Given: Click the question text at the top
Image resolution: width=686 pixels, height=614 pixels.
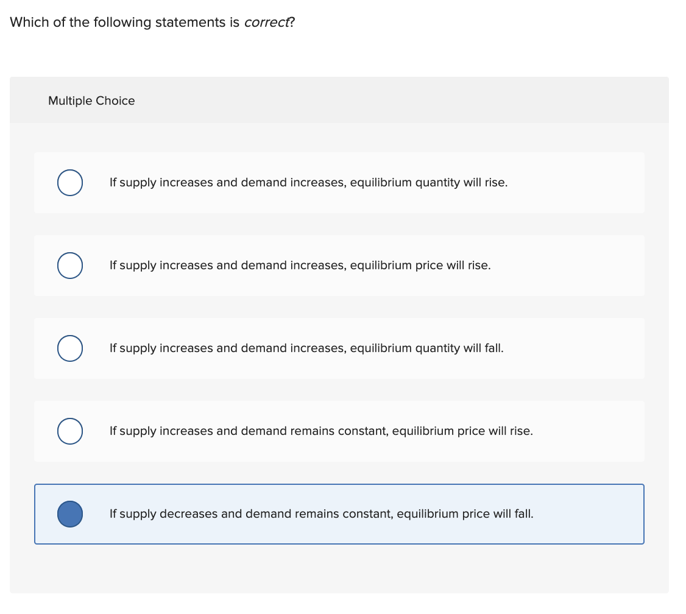Looking at the screenshot, I should click(152, 22).
